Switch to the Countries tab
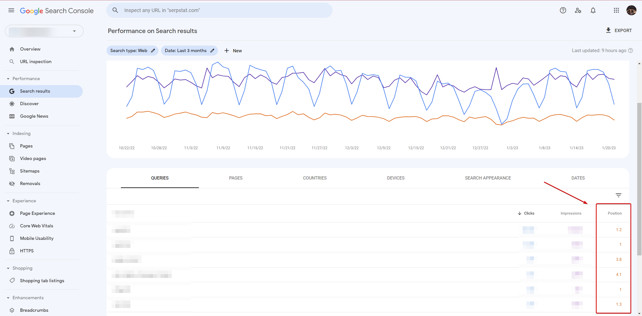 pyautogui.click(x=315, y=178)
